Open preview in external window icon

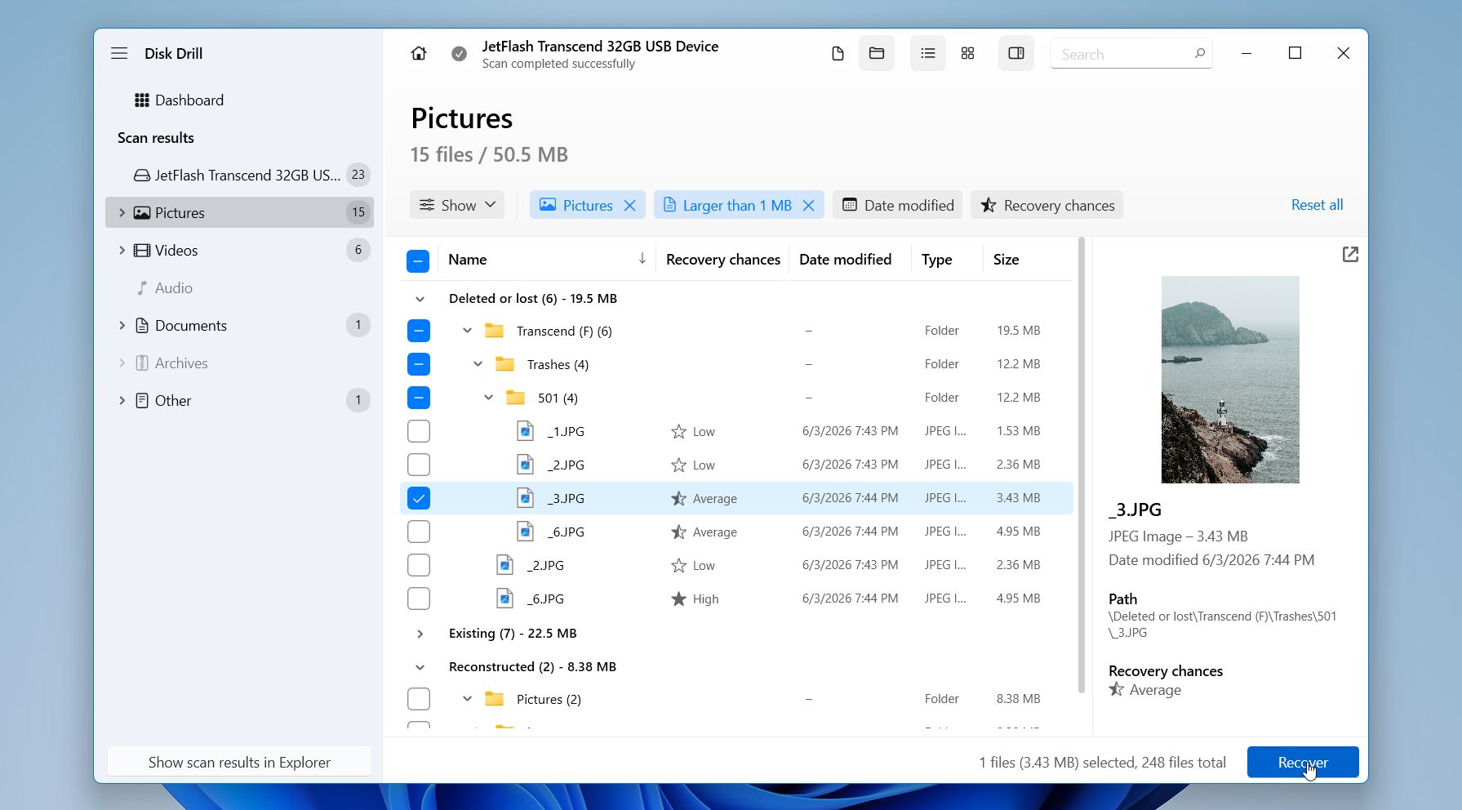click(x=1350, y=255)
